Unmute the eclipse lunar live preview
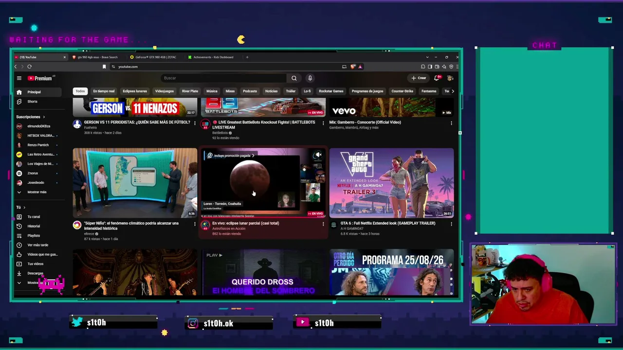Viewport: 623px width, 350px height. tap(318, 155)
